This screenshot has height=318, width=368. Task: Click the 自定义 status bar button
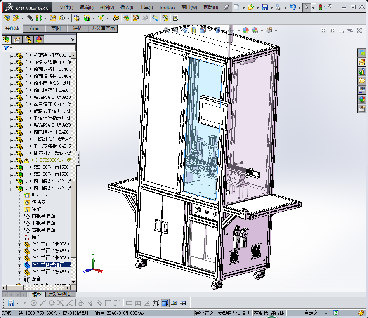tap(311, 313)
